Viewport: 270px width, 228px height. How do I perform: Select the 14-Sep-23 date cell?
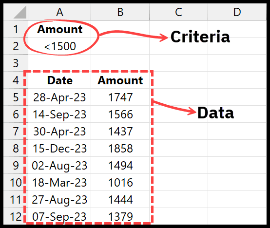59,114
